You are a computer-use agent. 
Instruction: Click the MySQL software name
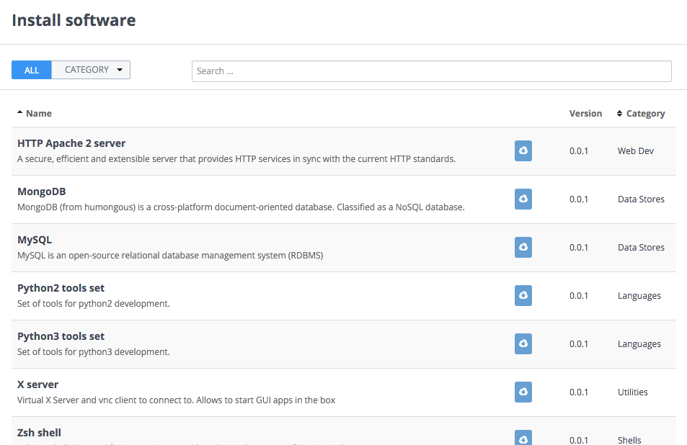click(x=35, y=240)
